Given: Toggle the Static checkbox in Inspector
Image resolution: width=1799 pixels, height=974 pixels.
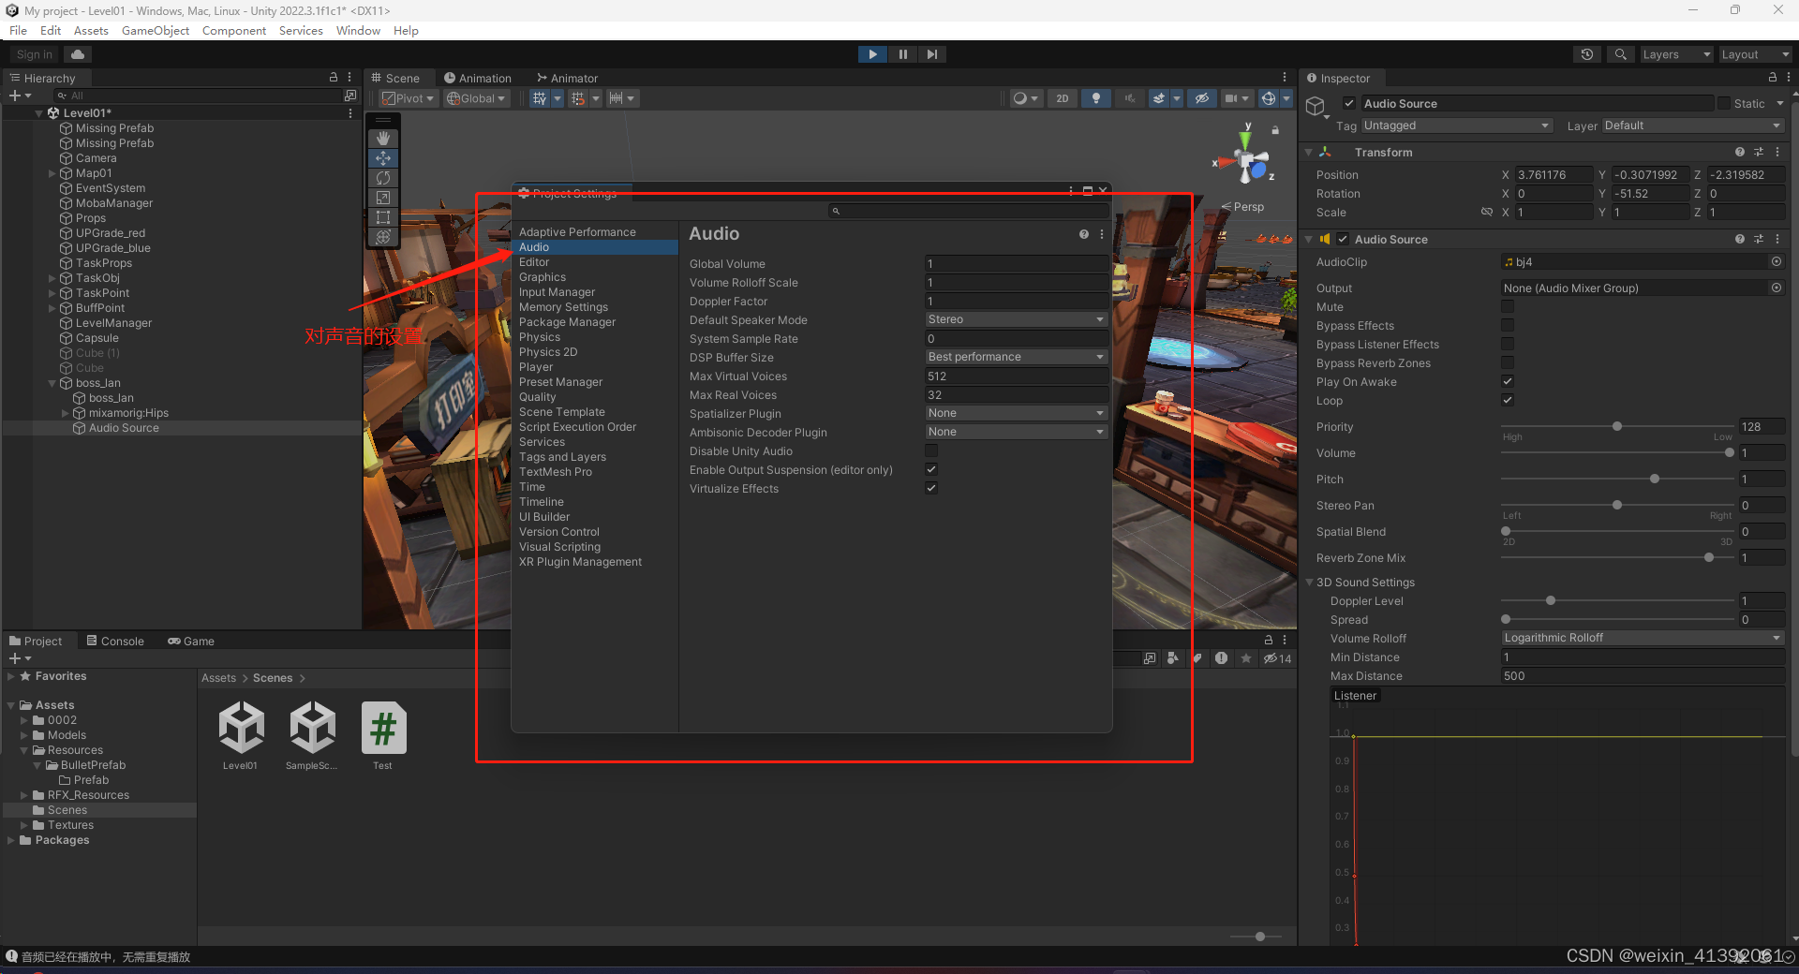Looking at the screenshot, I should (1724, 103).
